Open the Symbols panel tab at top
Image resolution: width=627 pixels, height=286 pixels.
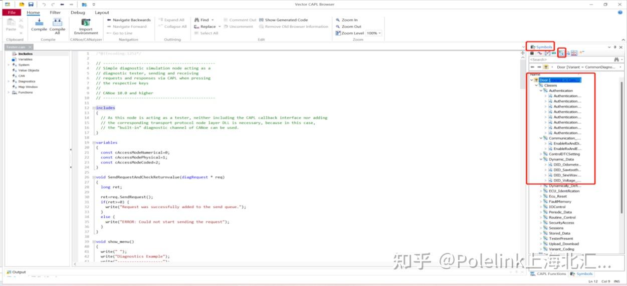tap(541, 47)
